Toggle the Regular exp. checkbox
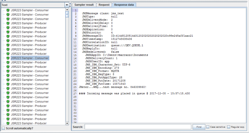This screenshot has width=249, height=133. click(229, 127)
